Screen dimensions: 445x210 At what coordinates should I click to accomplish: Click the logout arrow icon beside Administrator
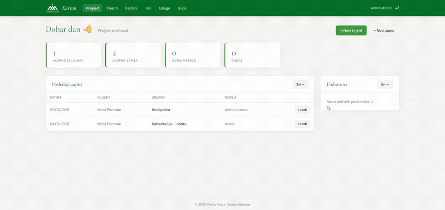point(397,8)
